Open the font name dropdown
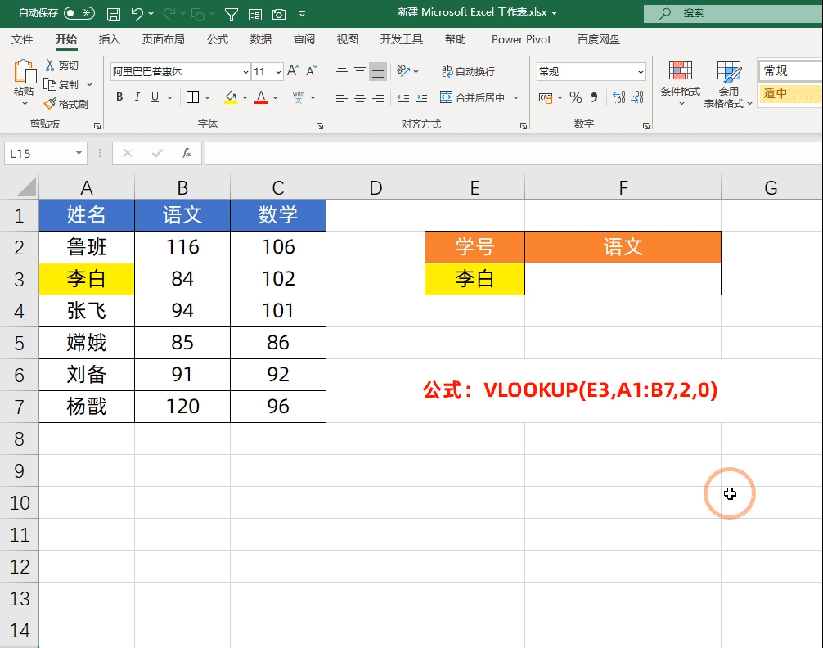The width and height of the screenshot is (823, 648). pos(242,72)
